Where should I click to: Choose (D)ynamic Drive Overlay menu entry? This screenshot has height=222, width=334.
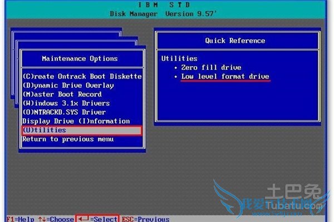point(68,85)
